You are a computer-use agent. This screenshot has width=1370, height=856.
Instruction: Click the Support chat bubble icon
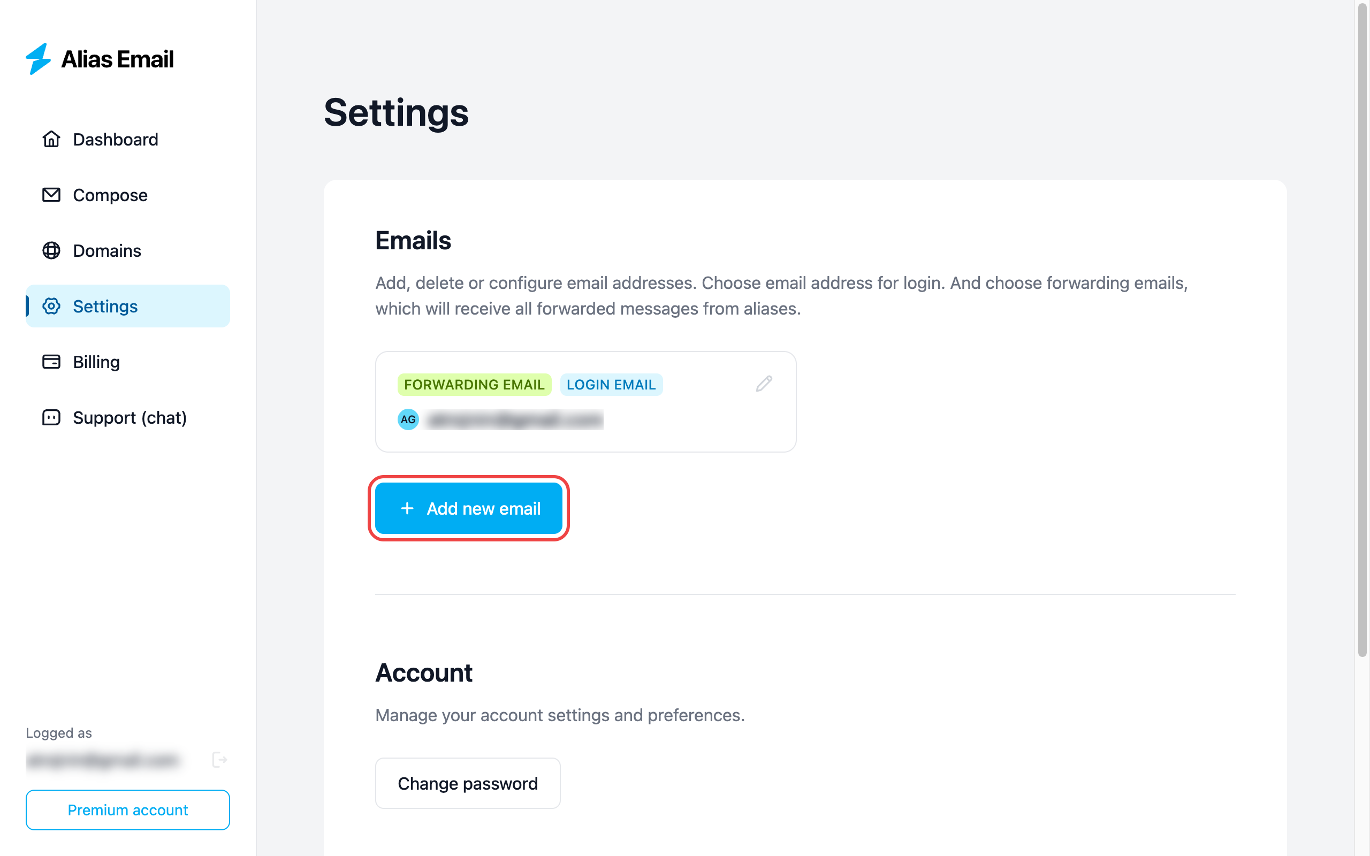[x=51, y=418]
